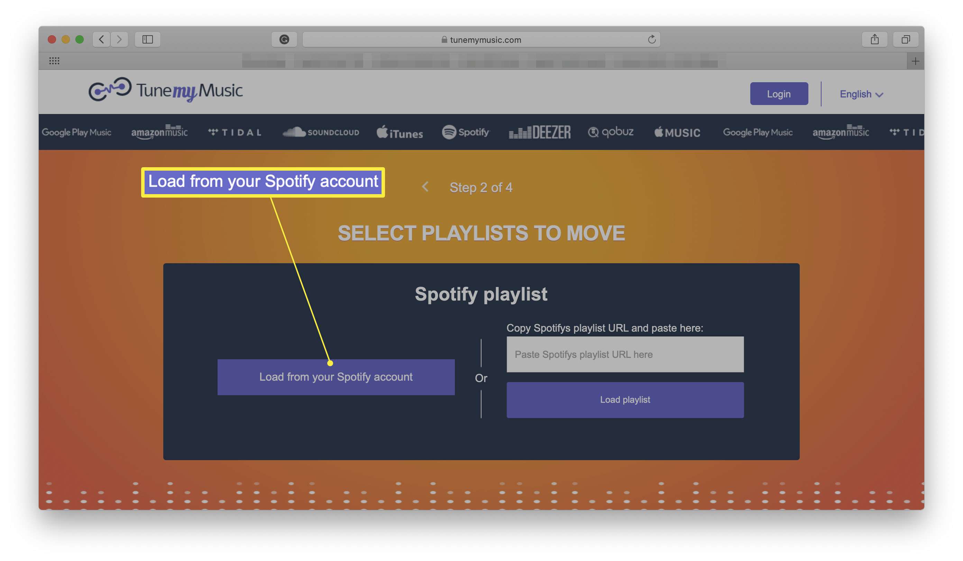Click the first amazon music logo

point(159,132)
